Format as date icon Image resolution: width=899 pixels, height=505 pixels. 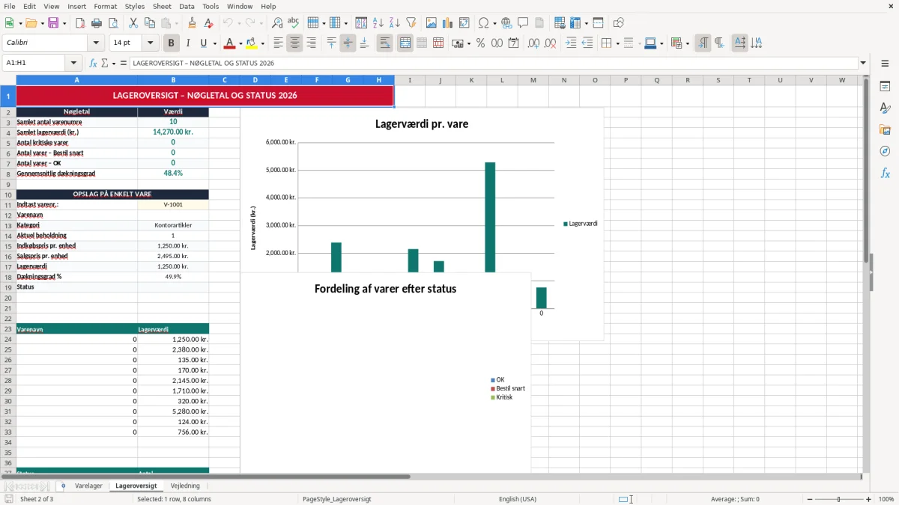coord(513,43)
